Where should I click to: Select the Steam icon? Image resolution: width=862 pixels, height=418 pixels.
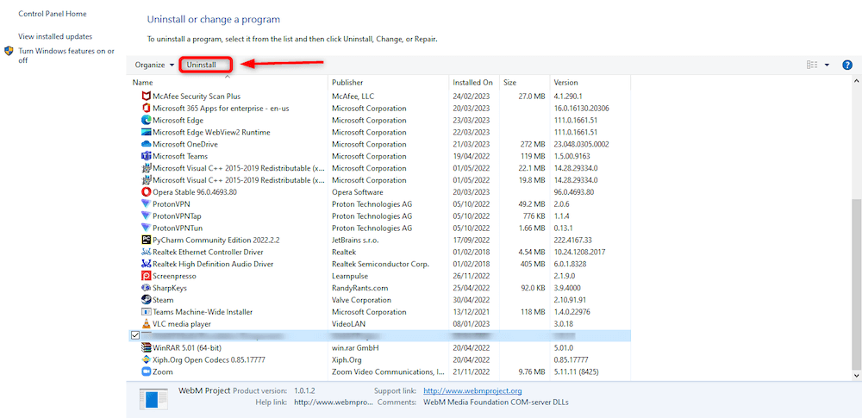pyautogui.click(x=147, y=300)
